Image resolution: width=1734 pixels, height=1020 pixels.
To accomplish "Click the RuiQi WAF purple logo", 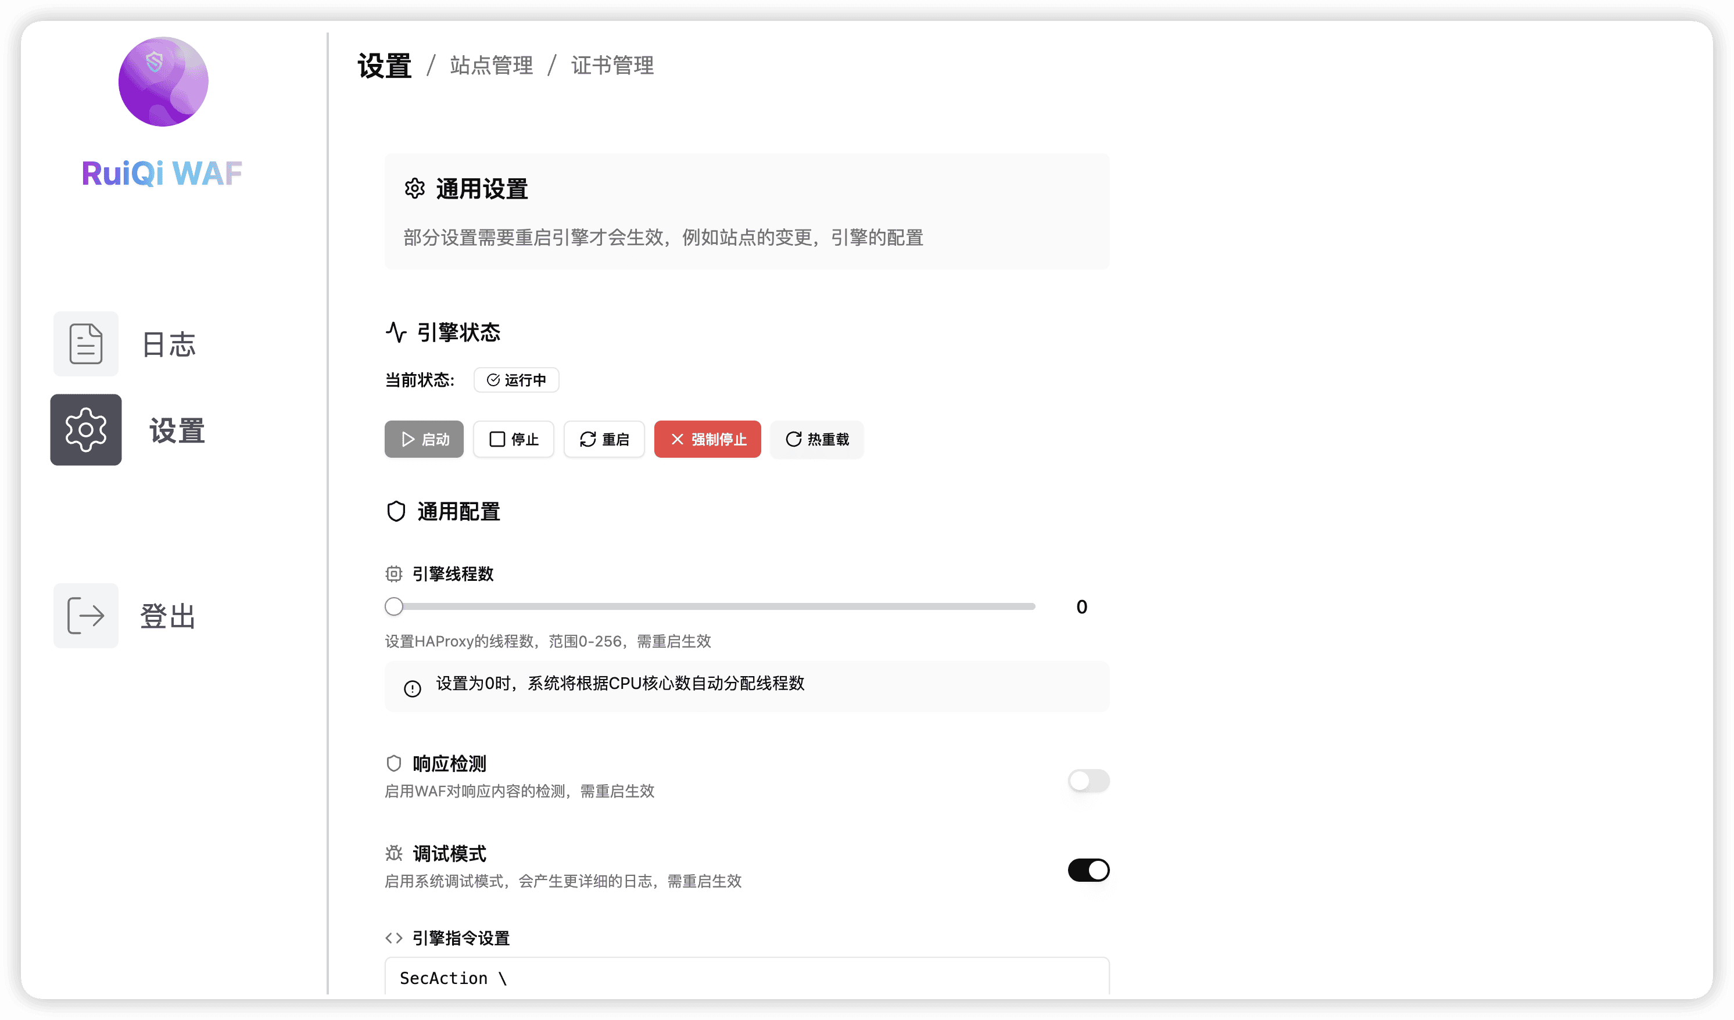I will coord(163,81).
